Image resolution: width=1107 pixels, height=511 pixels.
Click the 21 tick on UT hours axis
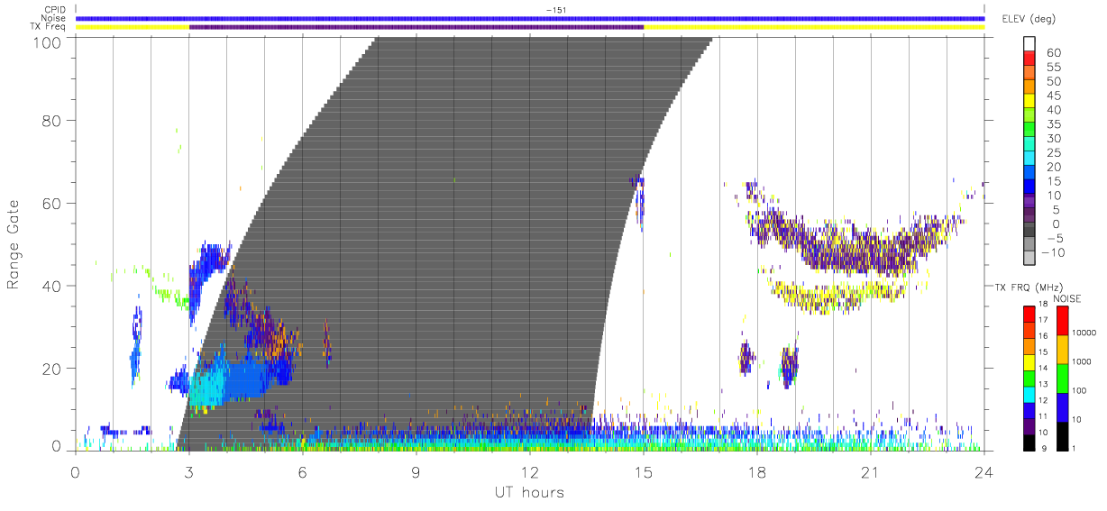[x=871, y=473]
